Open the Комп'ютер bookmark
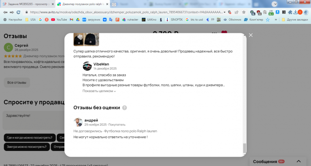311x166 pixels. coord(253,19)
